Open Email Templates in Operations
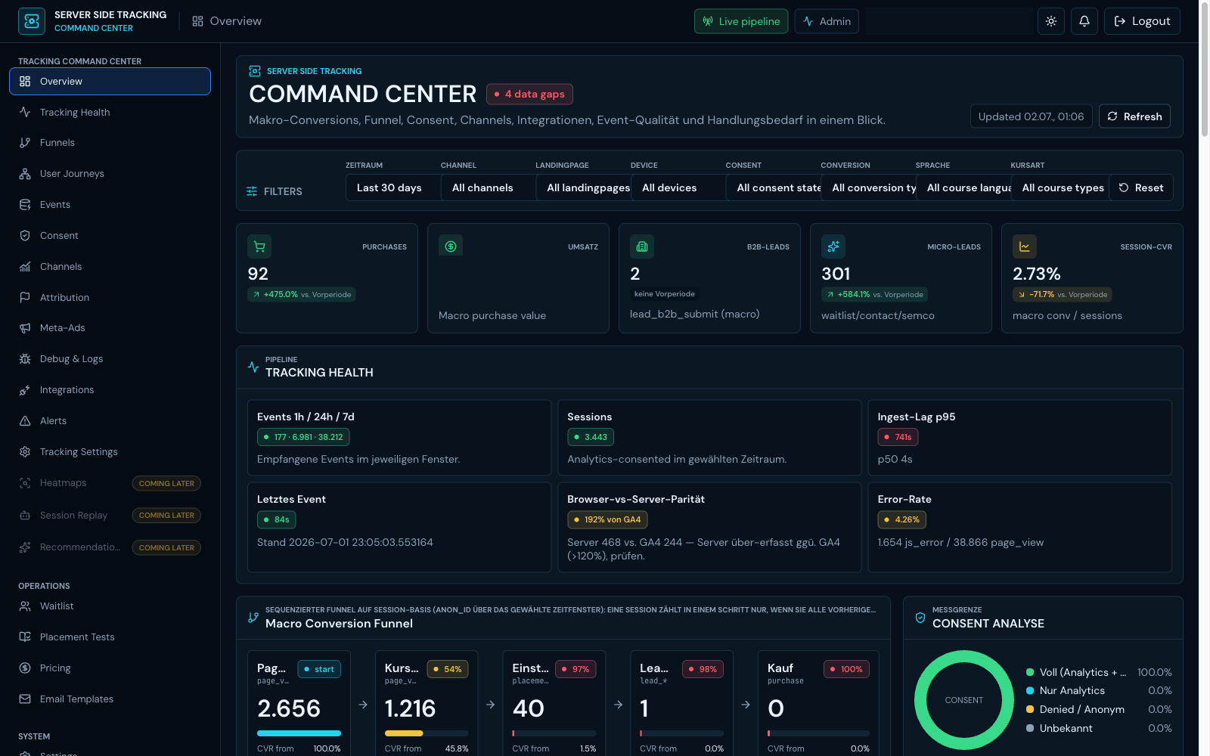 [110, 699]
